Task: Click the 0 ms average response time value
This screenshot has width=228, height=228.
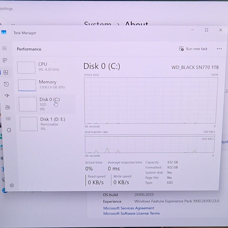Action: pos(114,169)
